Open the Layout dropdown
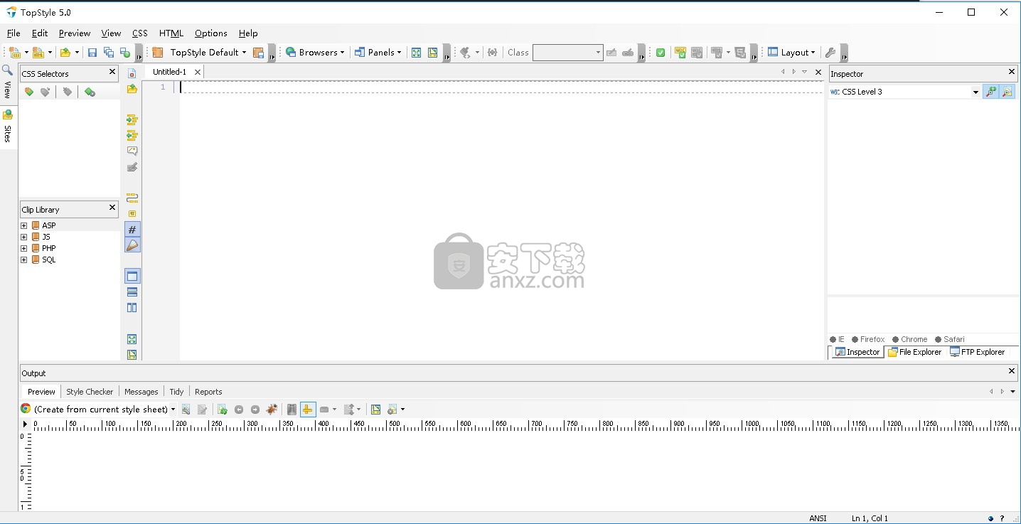1021x524 pixels. (791, 52)
